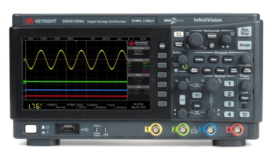Open the Display key

(x=221, y=70)
